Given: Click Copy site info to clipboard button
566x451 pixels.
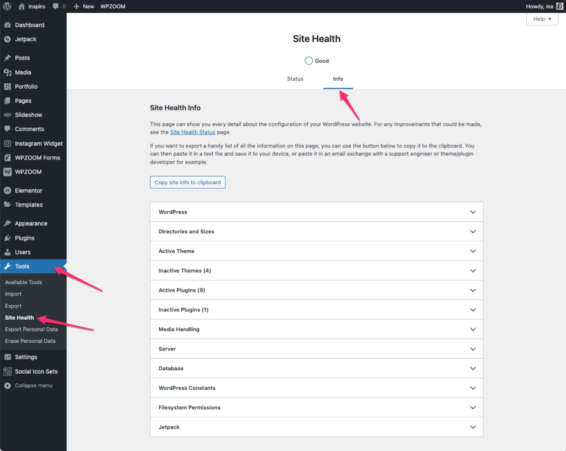Looking at the screenshot, I should pyautogui.click(x=187, y=182).
